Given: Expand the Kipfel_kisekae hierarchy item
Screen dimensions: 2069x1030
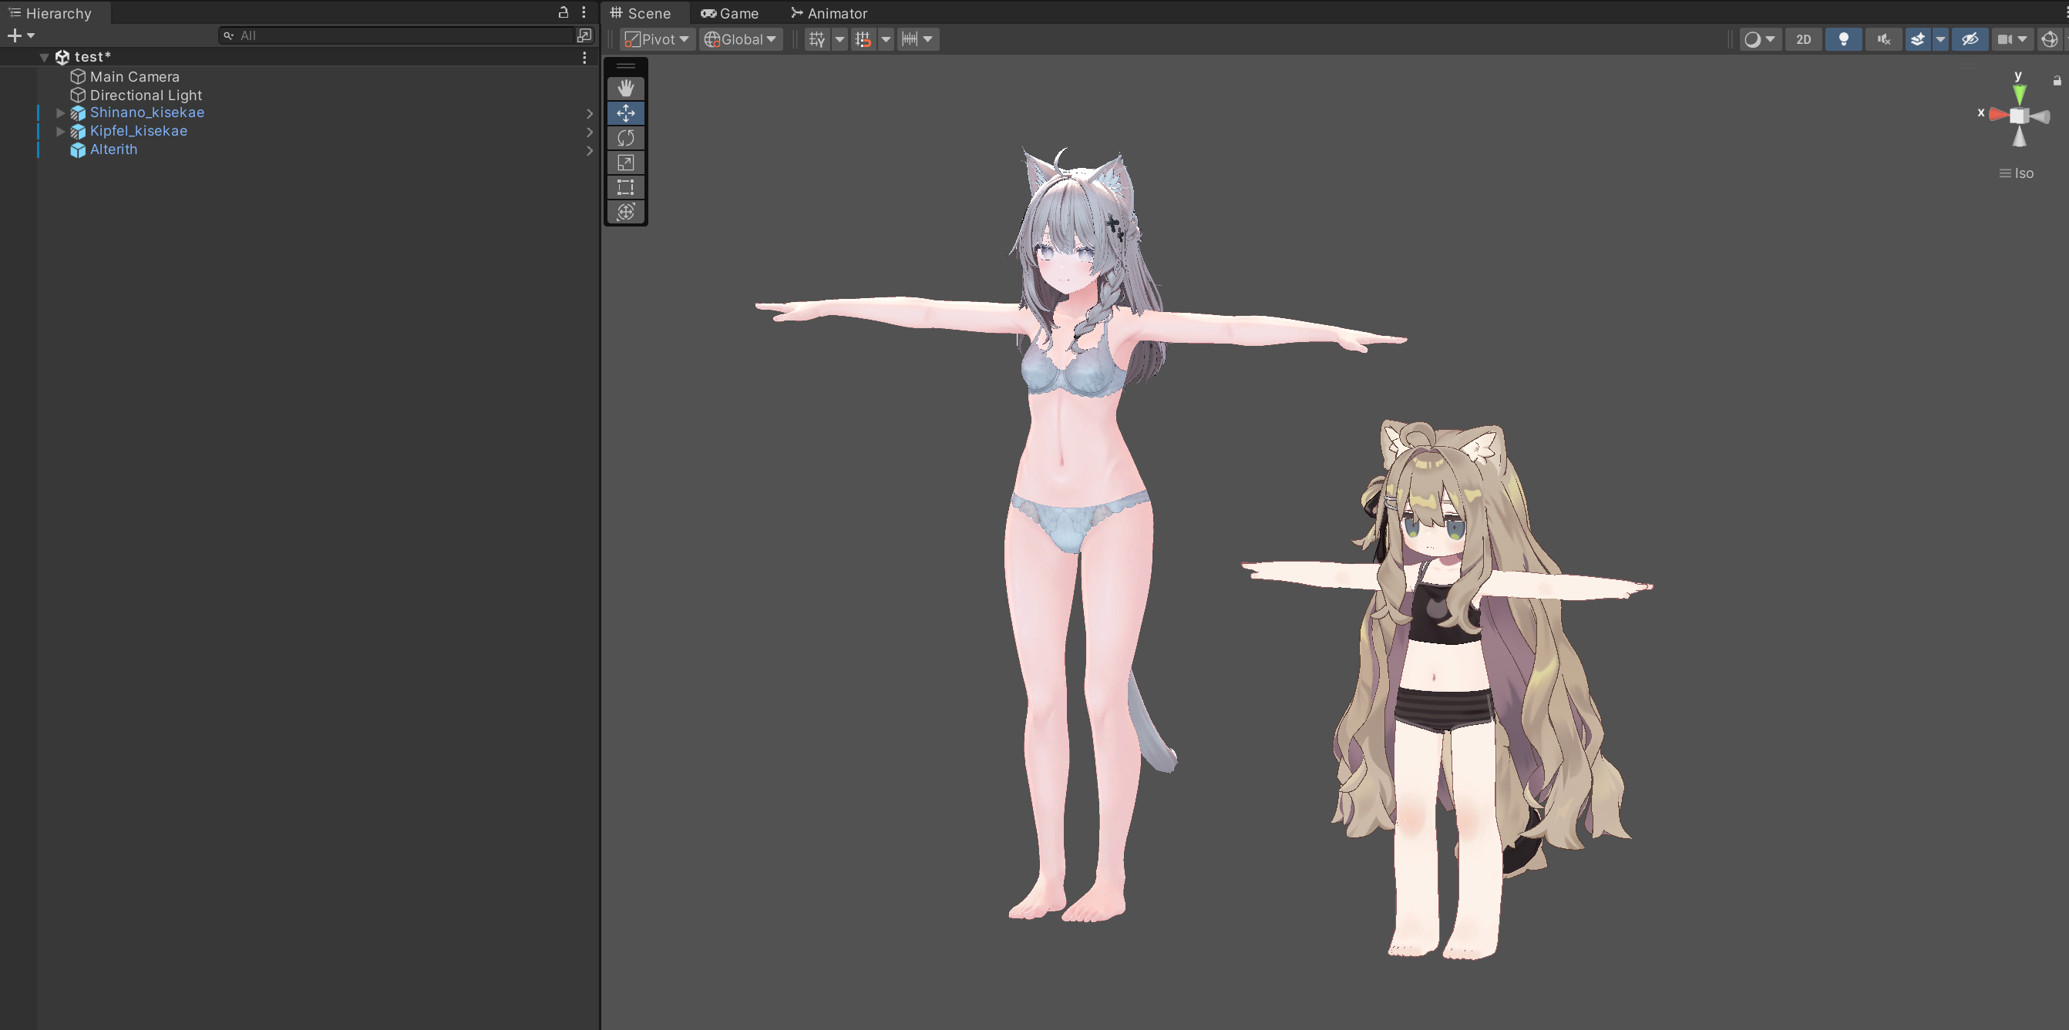Looking at the screenshot, I should (x=60, y=132).
